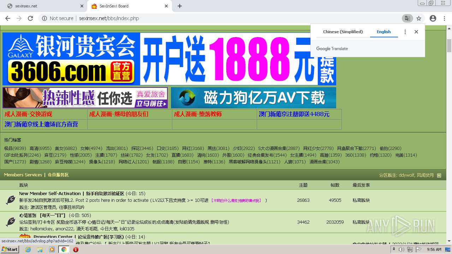Click the topic count 26863

(x=303, y=200)
